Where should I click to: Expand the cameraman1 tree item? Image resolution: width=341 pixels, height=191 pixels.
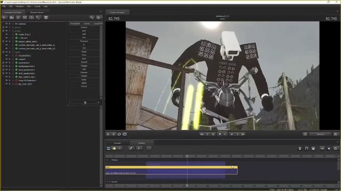point(10,63)
